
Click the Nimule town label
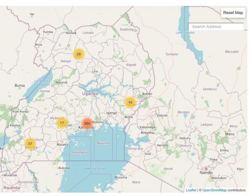pos(71,33)
